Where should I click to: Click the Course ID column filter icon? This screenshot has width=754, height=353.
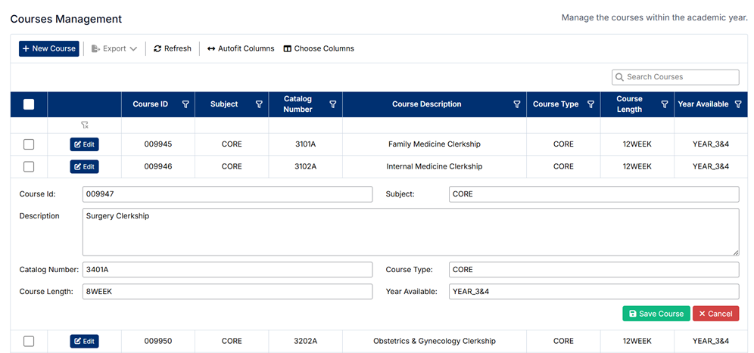pyautogui.click(x=185, y=104)
